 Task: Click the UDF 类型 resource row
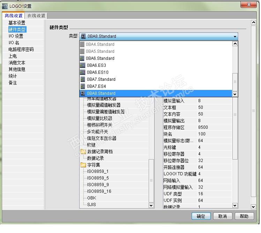point(197,194)
